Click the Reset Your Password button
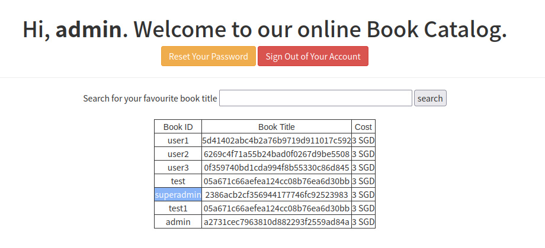The width and height of the screenshot is (545, 248). click(x=208, y=57)
